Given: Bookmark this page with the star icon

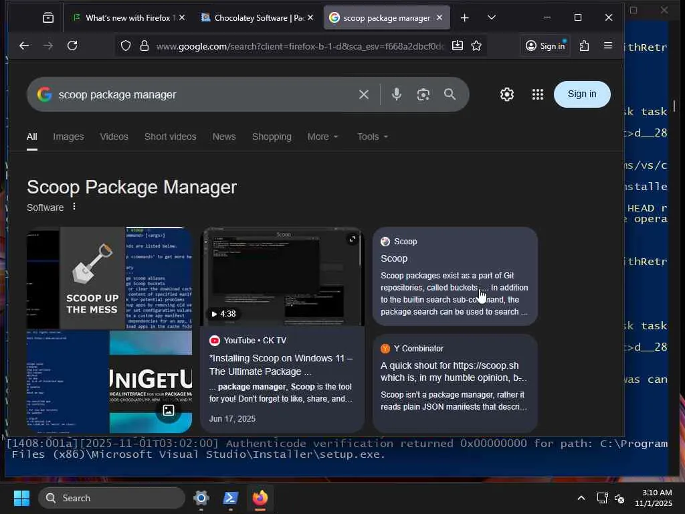Looking at the screenshot, I should click(476, 46).
